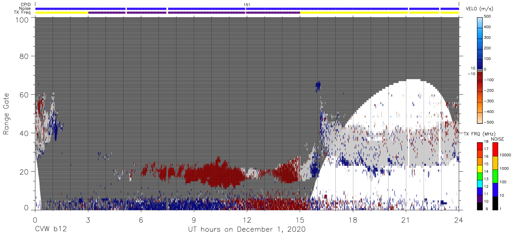
Task: Click the CPID label at top left
Action: (x=26, y=5)
